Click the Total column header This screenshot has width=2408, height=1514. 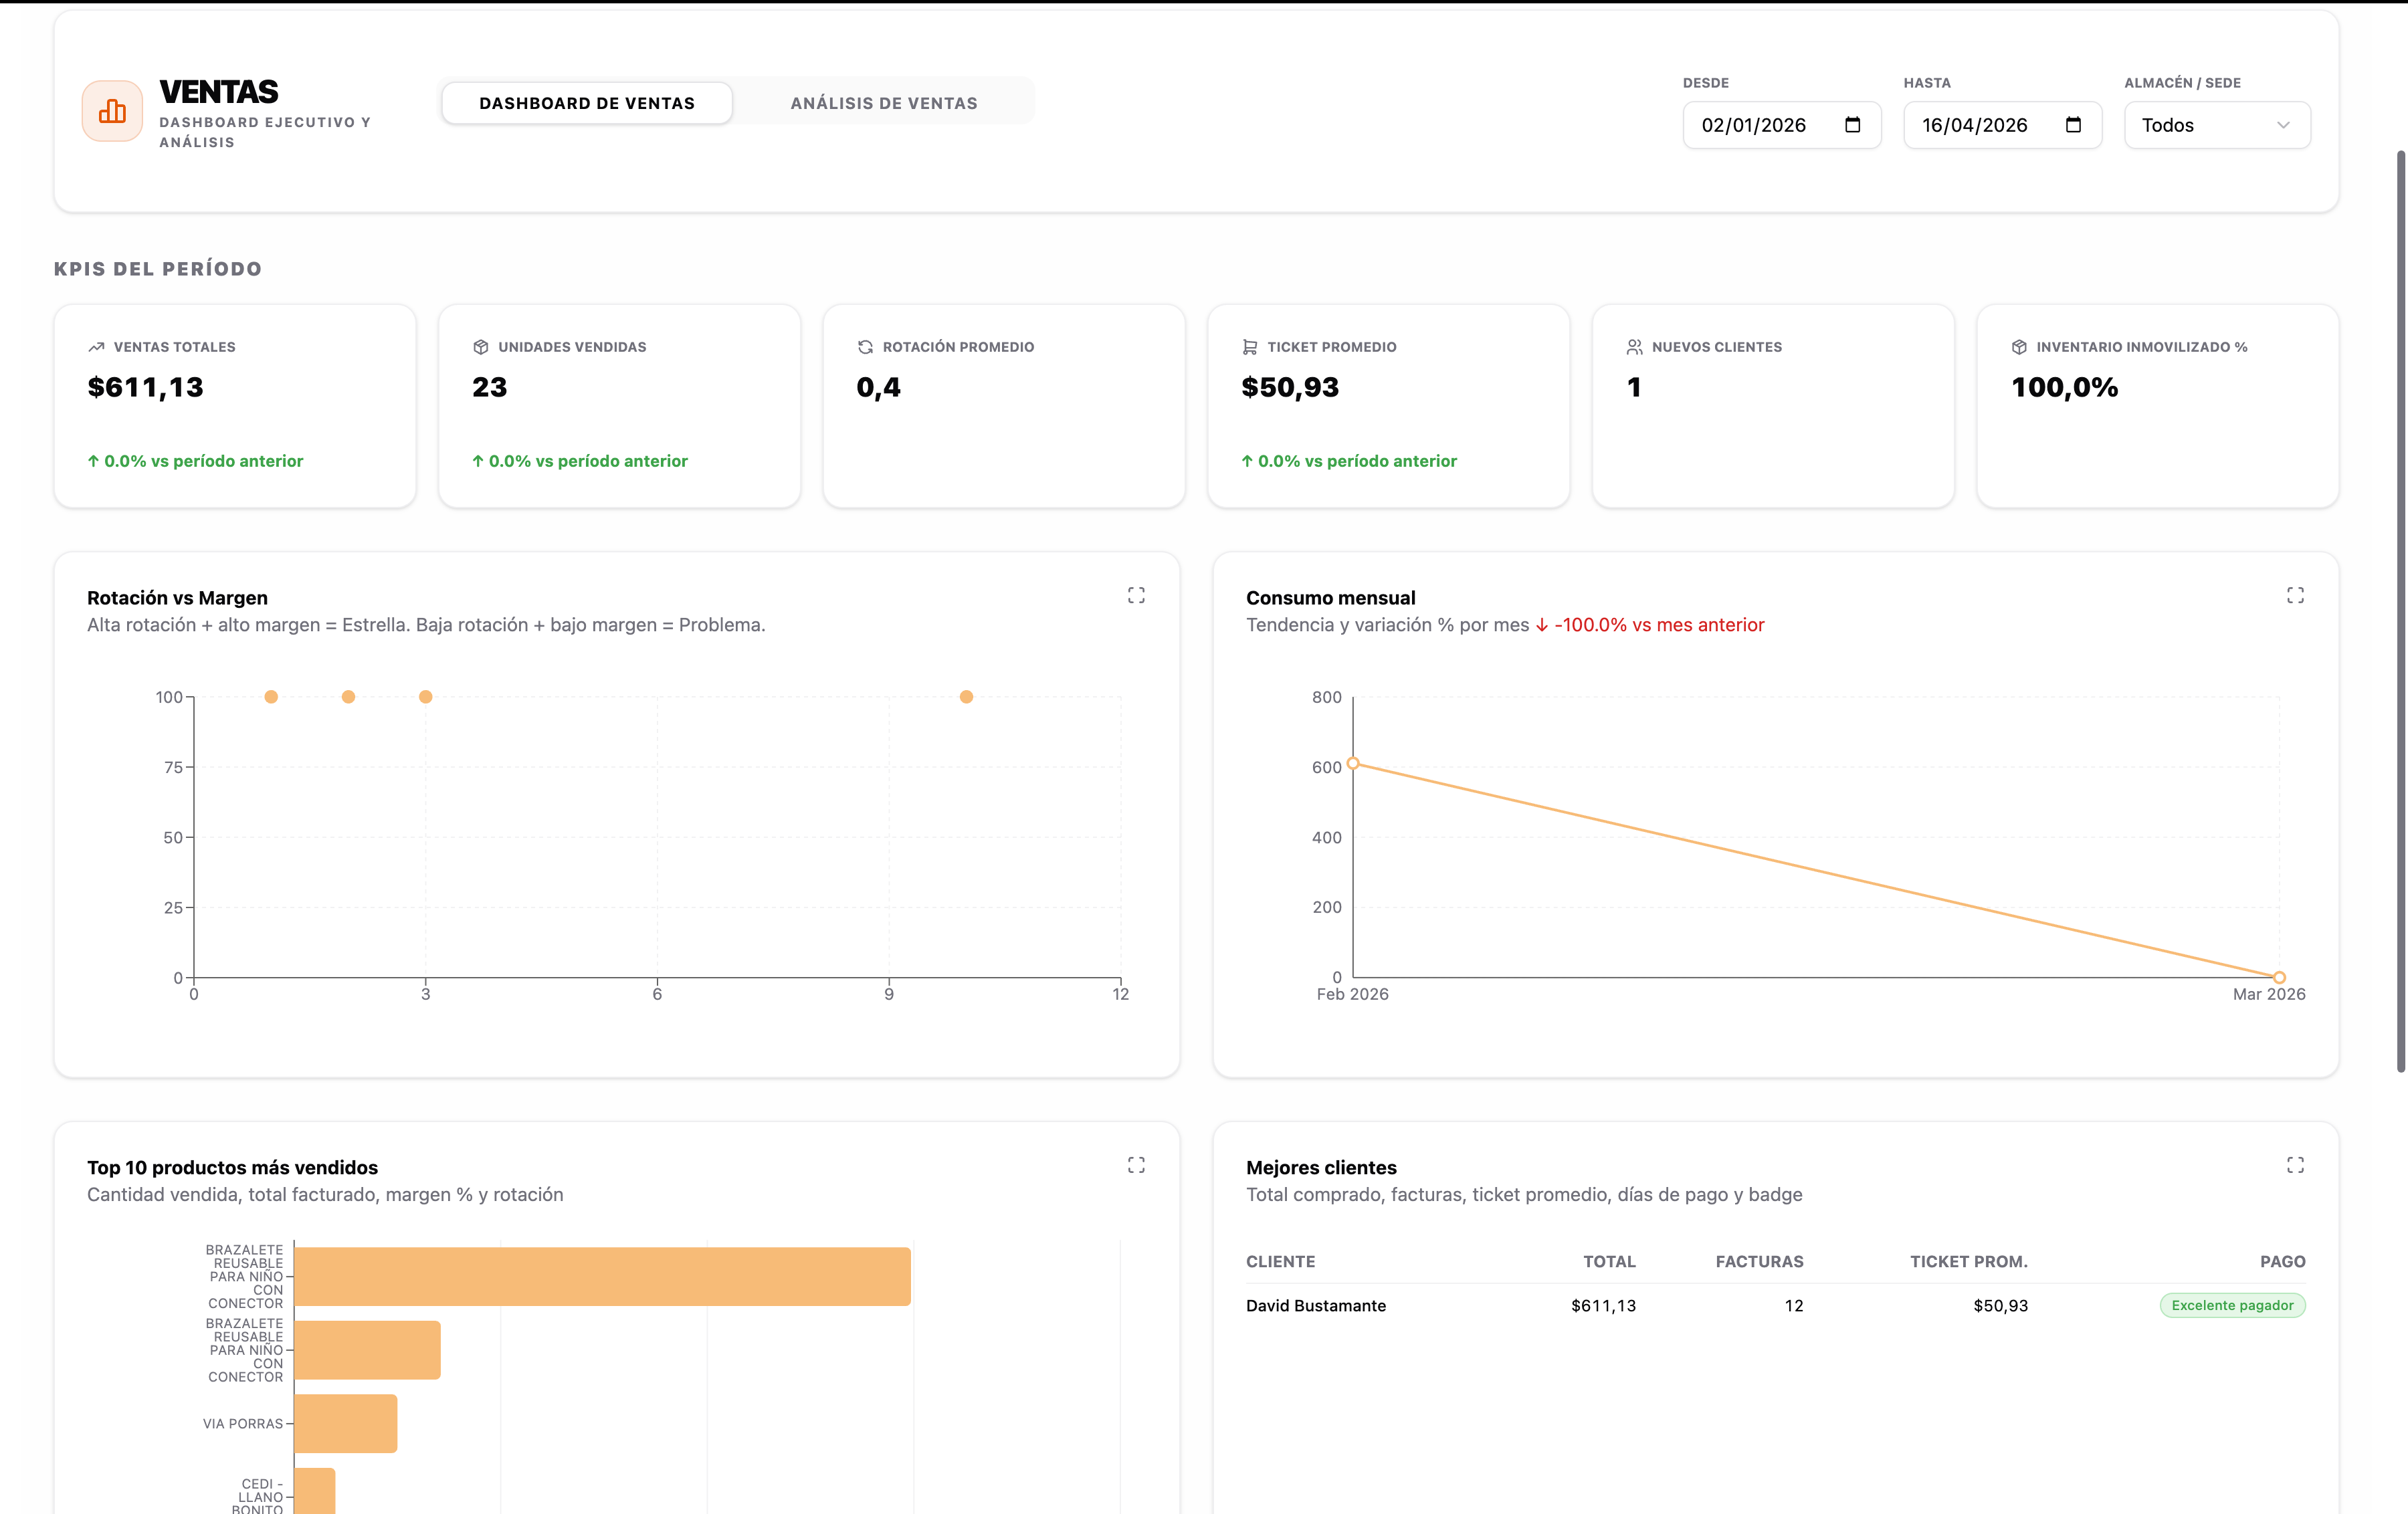click(x=1609, y=1262)
